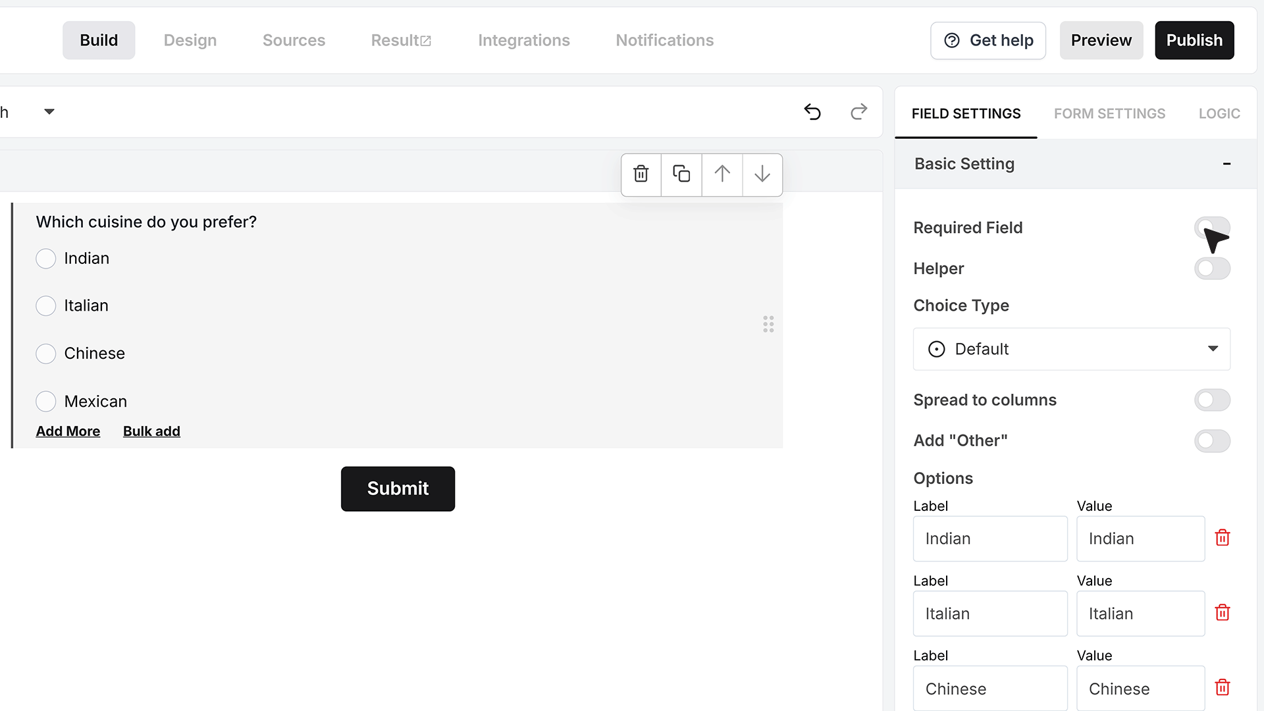Move the field down with arrow icon
The width and height of the screenshot is (1264, 711).
click(762, 174)
